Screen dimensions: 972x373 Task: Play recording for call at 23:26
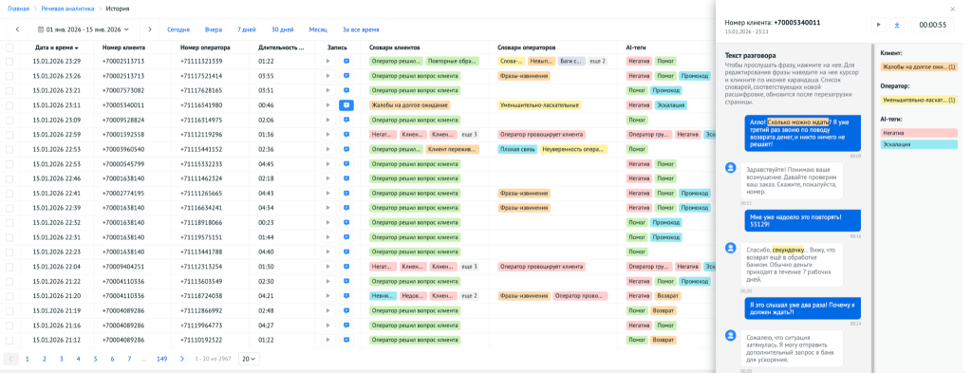coord(327,76)
